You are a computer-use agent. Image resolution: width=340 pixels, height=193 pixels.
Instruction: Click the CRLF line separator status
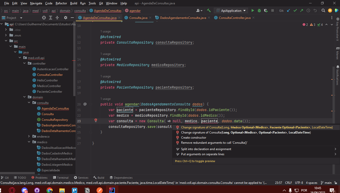(288, 183)
